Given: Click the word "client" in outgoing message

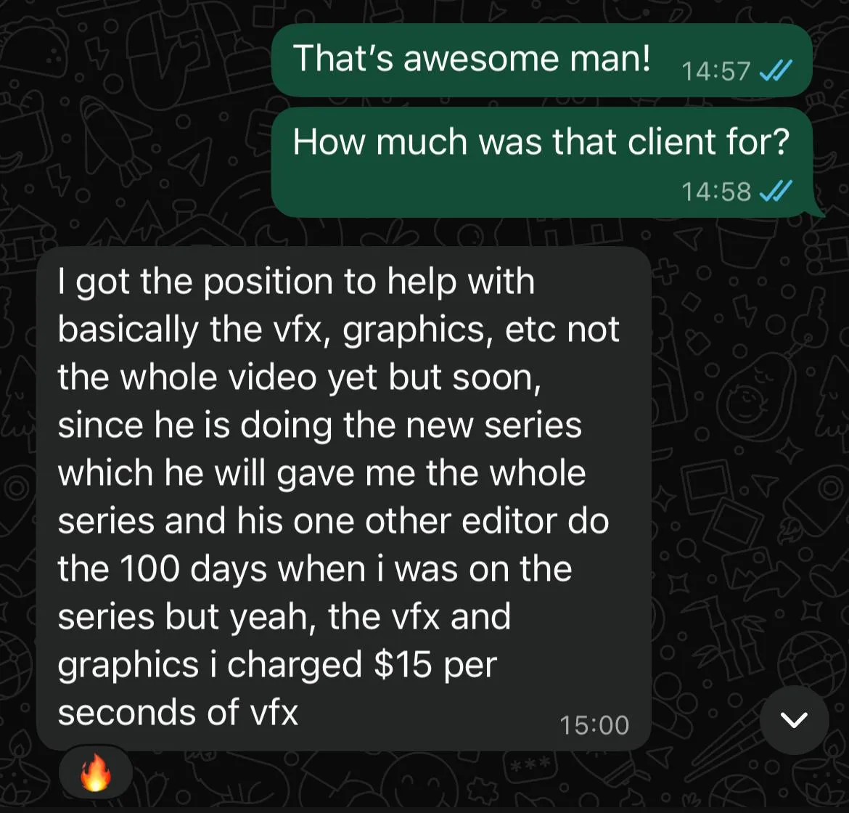Looking at the screenshot, I should [x=670, y=142].
